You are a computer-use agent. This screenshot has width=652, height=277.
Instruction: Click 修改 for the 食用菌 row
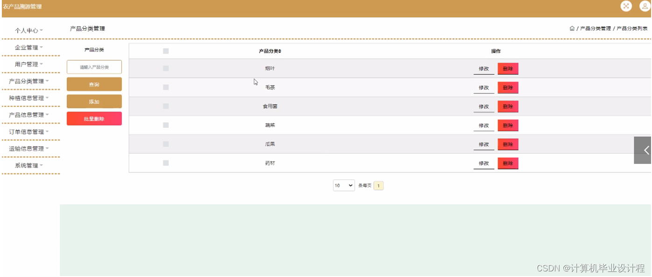(x=484, y=107)
